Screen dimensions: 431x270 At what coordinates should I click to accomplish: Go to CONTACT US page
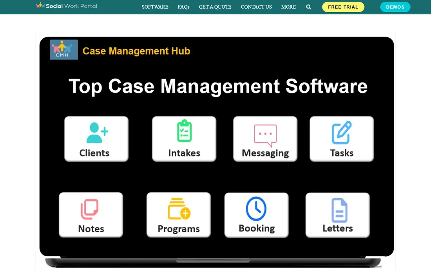(256, 7)
